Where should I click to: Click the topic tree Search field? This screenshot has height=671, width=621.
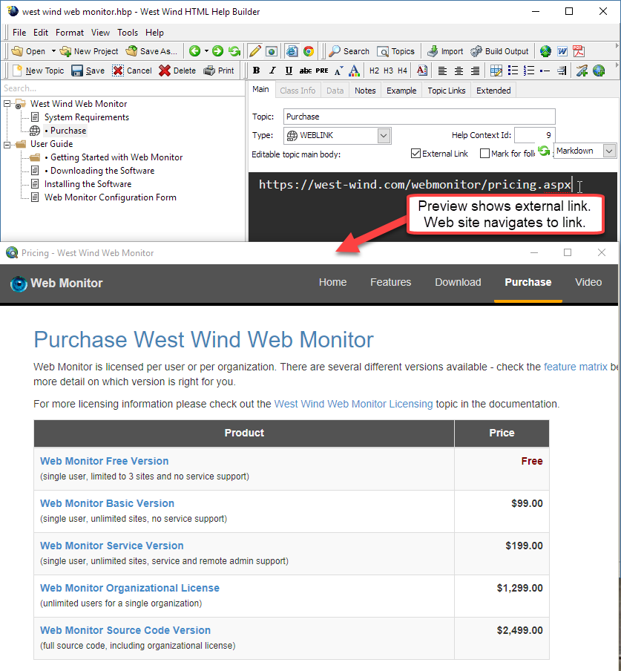coord(123,88)
